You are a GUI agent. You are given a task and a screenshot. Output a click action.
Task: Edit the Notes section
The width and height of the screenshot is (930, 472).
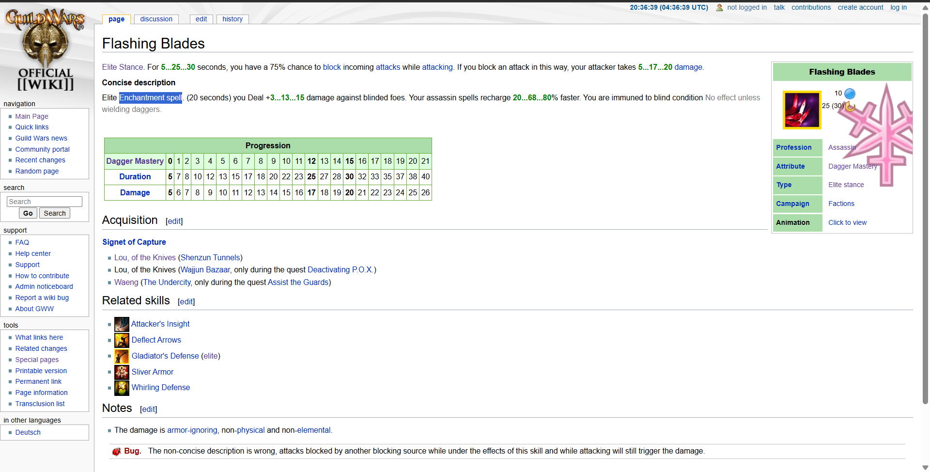point(148,409)
